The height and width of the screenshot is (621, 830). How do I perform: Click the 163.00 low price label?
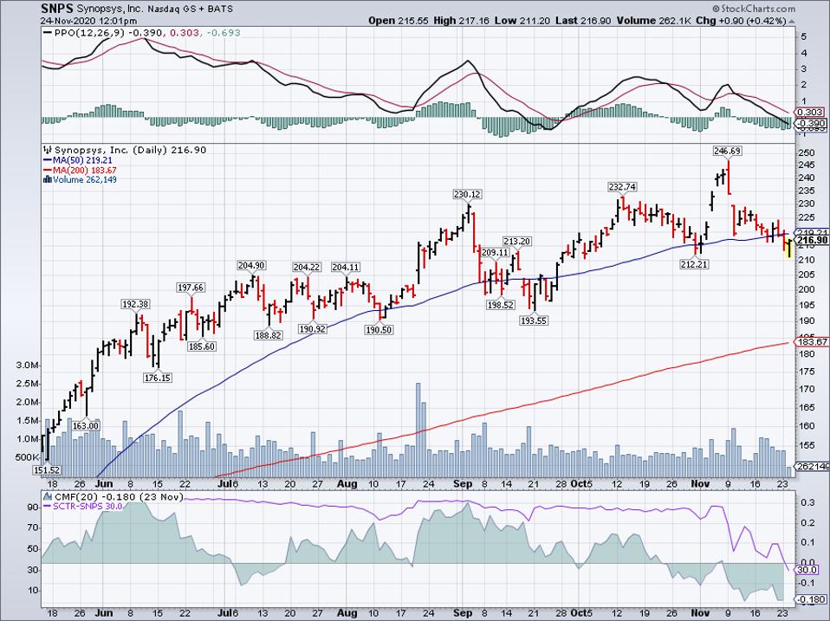pos(87,426)
